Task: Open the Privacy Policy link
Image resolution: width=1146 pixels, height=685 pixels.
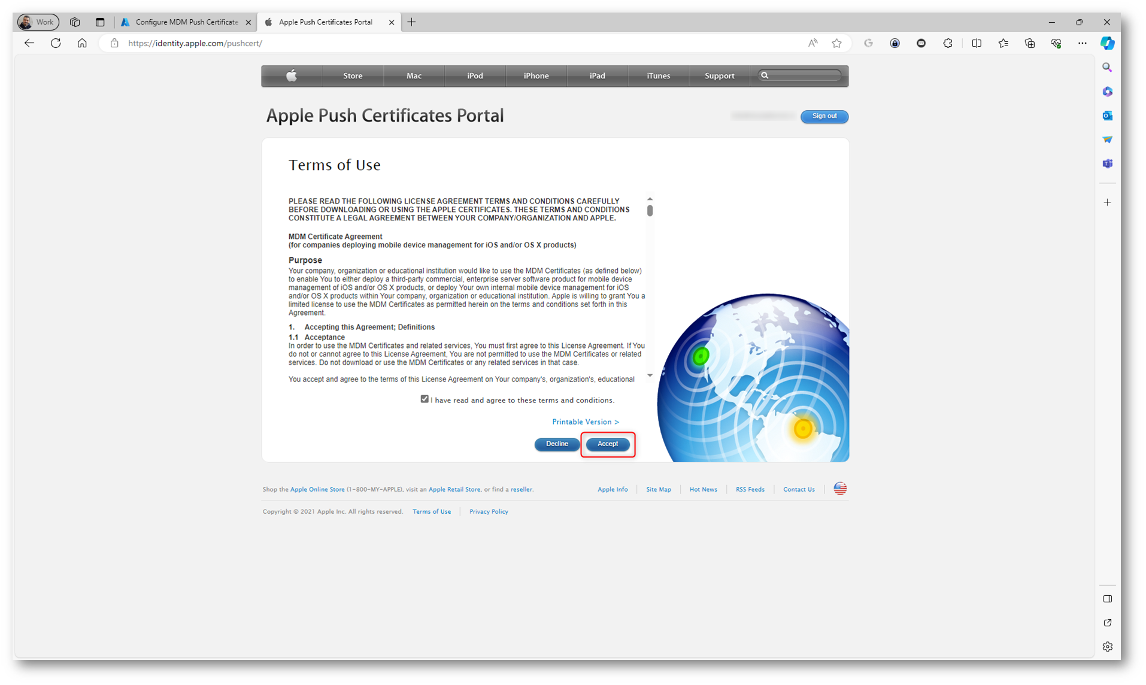Action: point(489,512)
